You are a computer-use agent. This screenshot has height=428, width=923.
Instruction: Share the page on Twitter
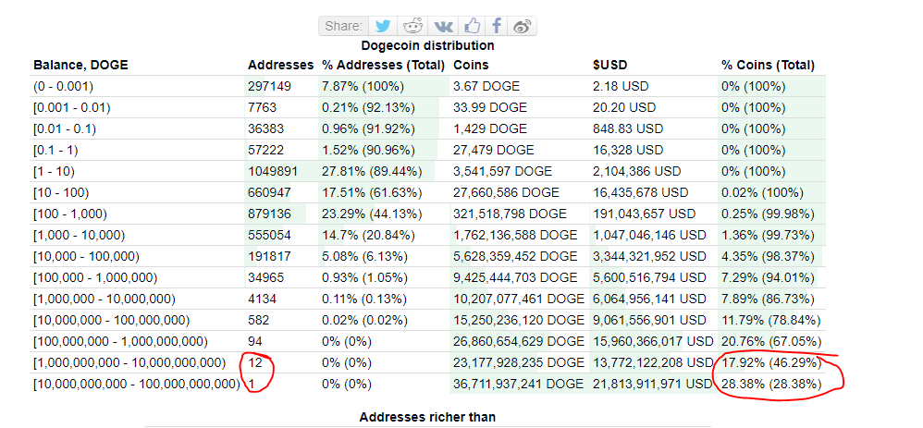coord(383,26)
